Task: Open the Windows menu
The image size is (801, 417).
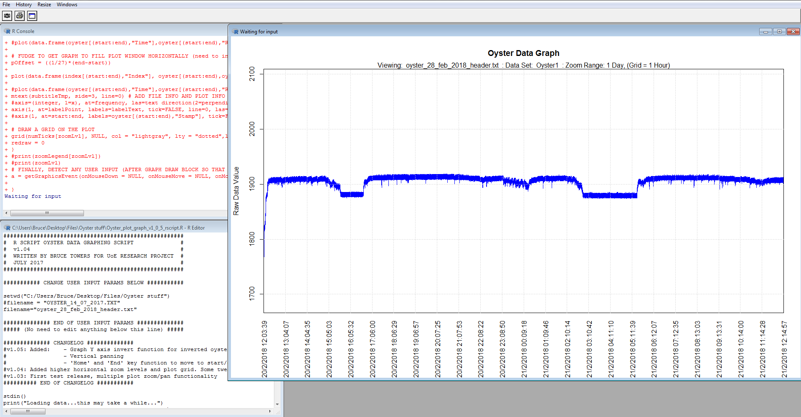Action: pos(67,5)
